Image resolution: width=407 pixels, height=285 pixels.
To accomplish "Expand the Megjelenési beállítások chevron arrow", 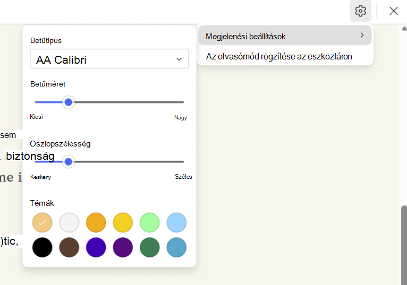I will [362, 35].
